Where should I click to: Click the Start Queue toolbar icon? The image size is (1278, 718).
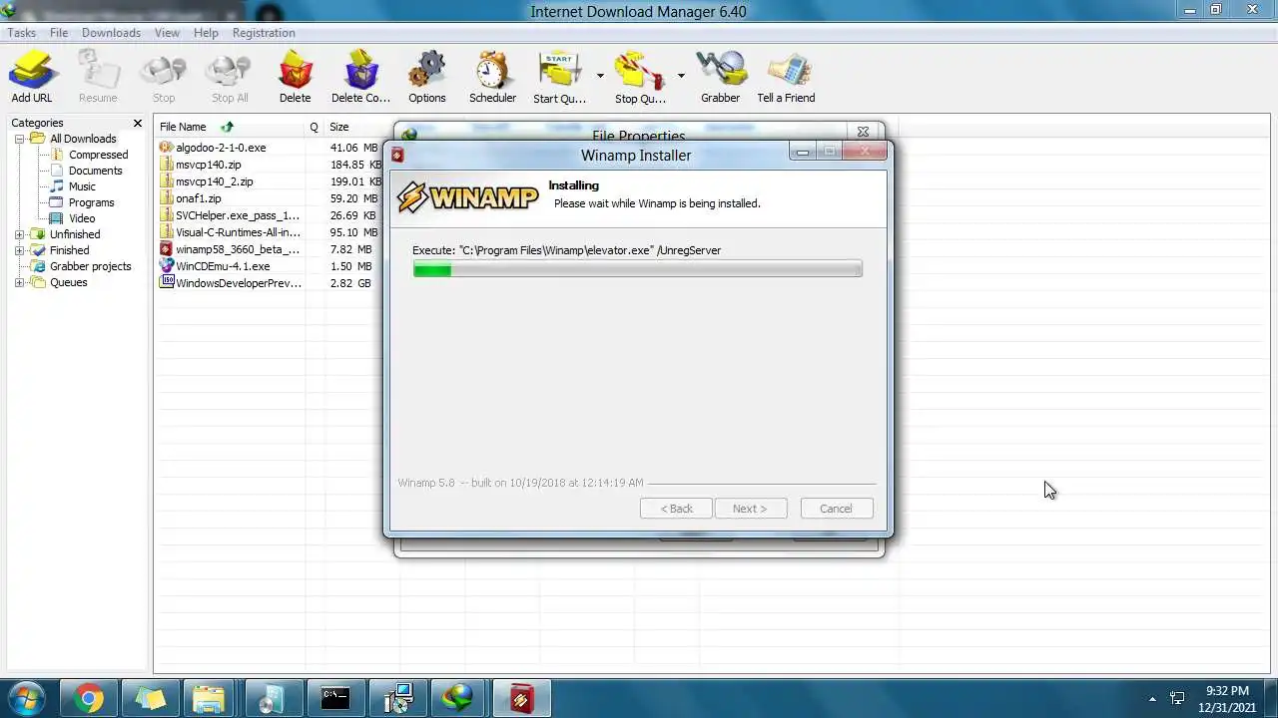[x=559, y=78]
